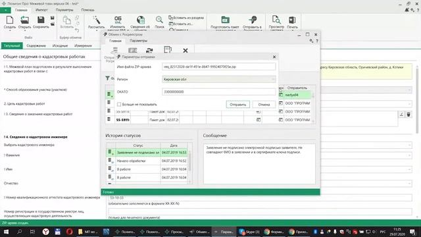Open the Имя field dropdown arrow
The image size is (421, 237).
click(409, 169)
